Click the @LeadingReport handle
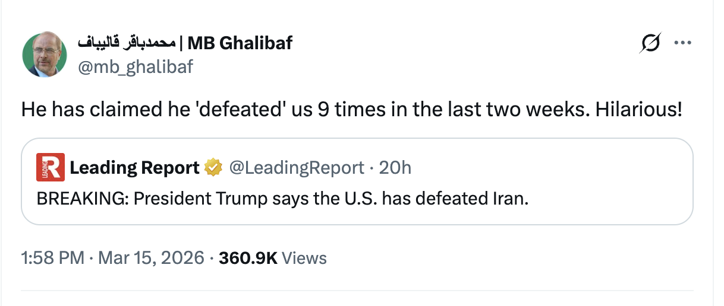This screenshot has height=306, width=724. [x=297, y=168]
